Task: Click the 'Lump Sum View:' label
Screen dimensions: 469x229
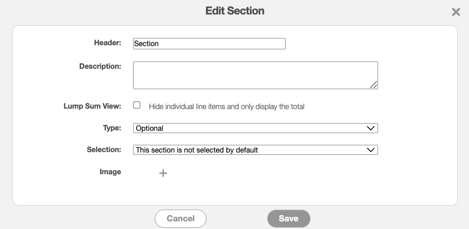Action: 92,106
